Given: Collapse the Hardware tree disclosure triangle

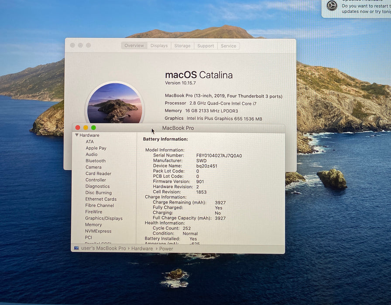Looking at the screenshot, I should point(77,135).
